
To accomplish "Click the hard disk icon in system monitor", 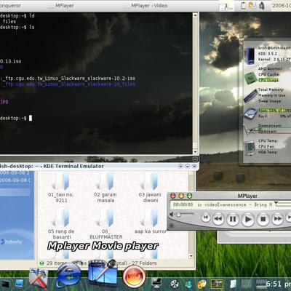I will coord(250,113).
